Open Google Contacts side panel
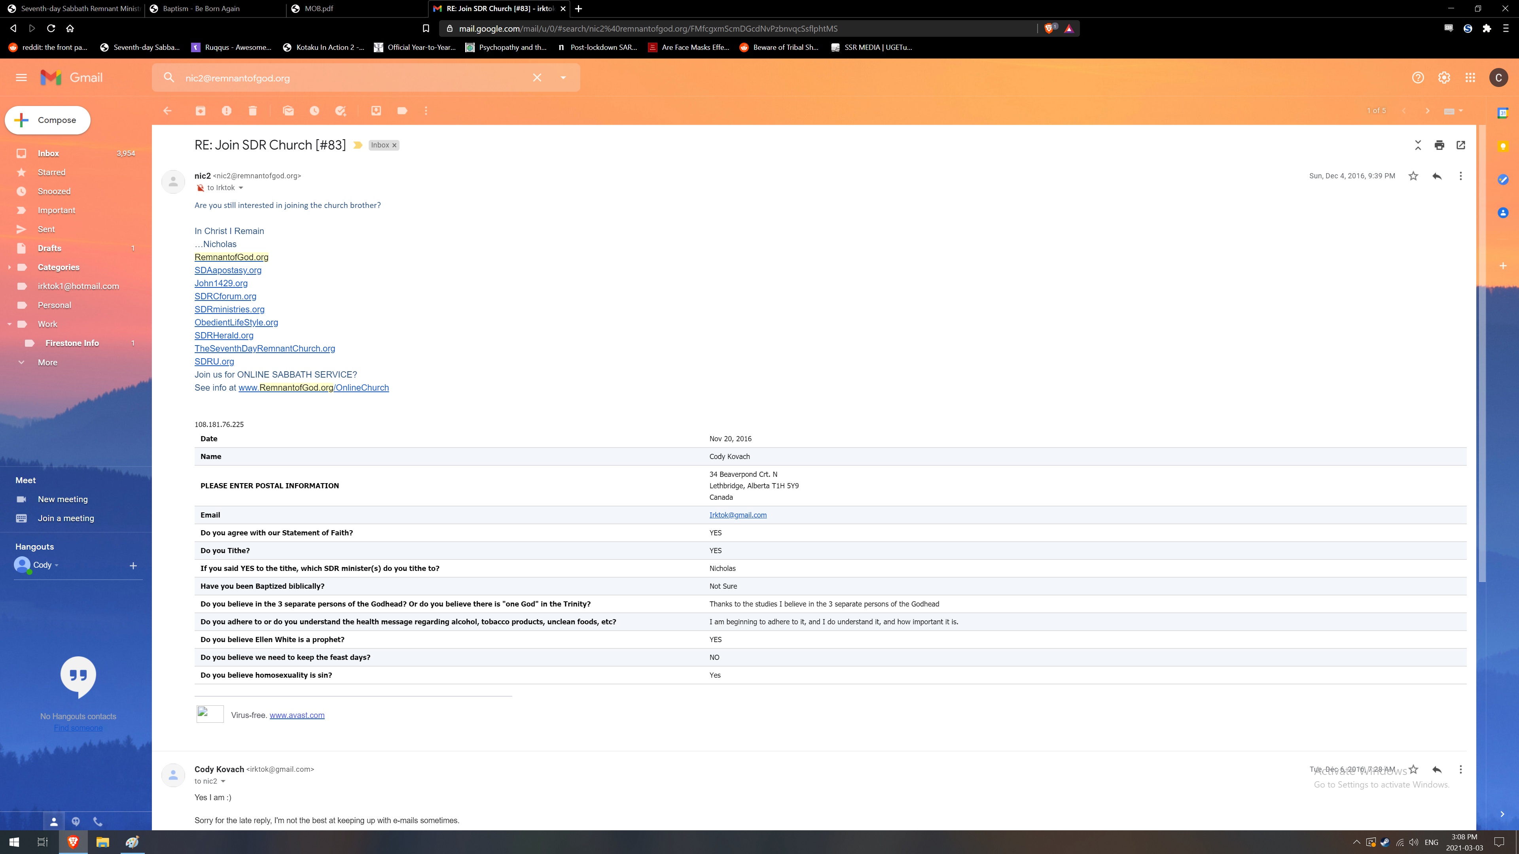1519x854 pixels. (x=1503, y=213)
